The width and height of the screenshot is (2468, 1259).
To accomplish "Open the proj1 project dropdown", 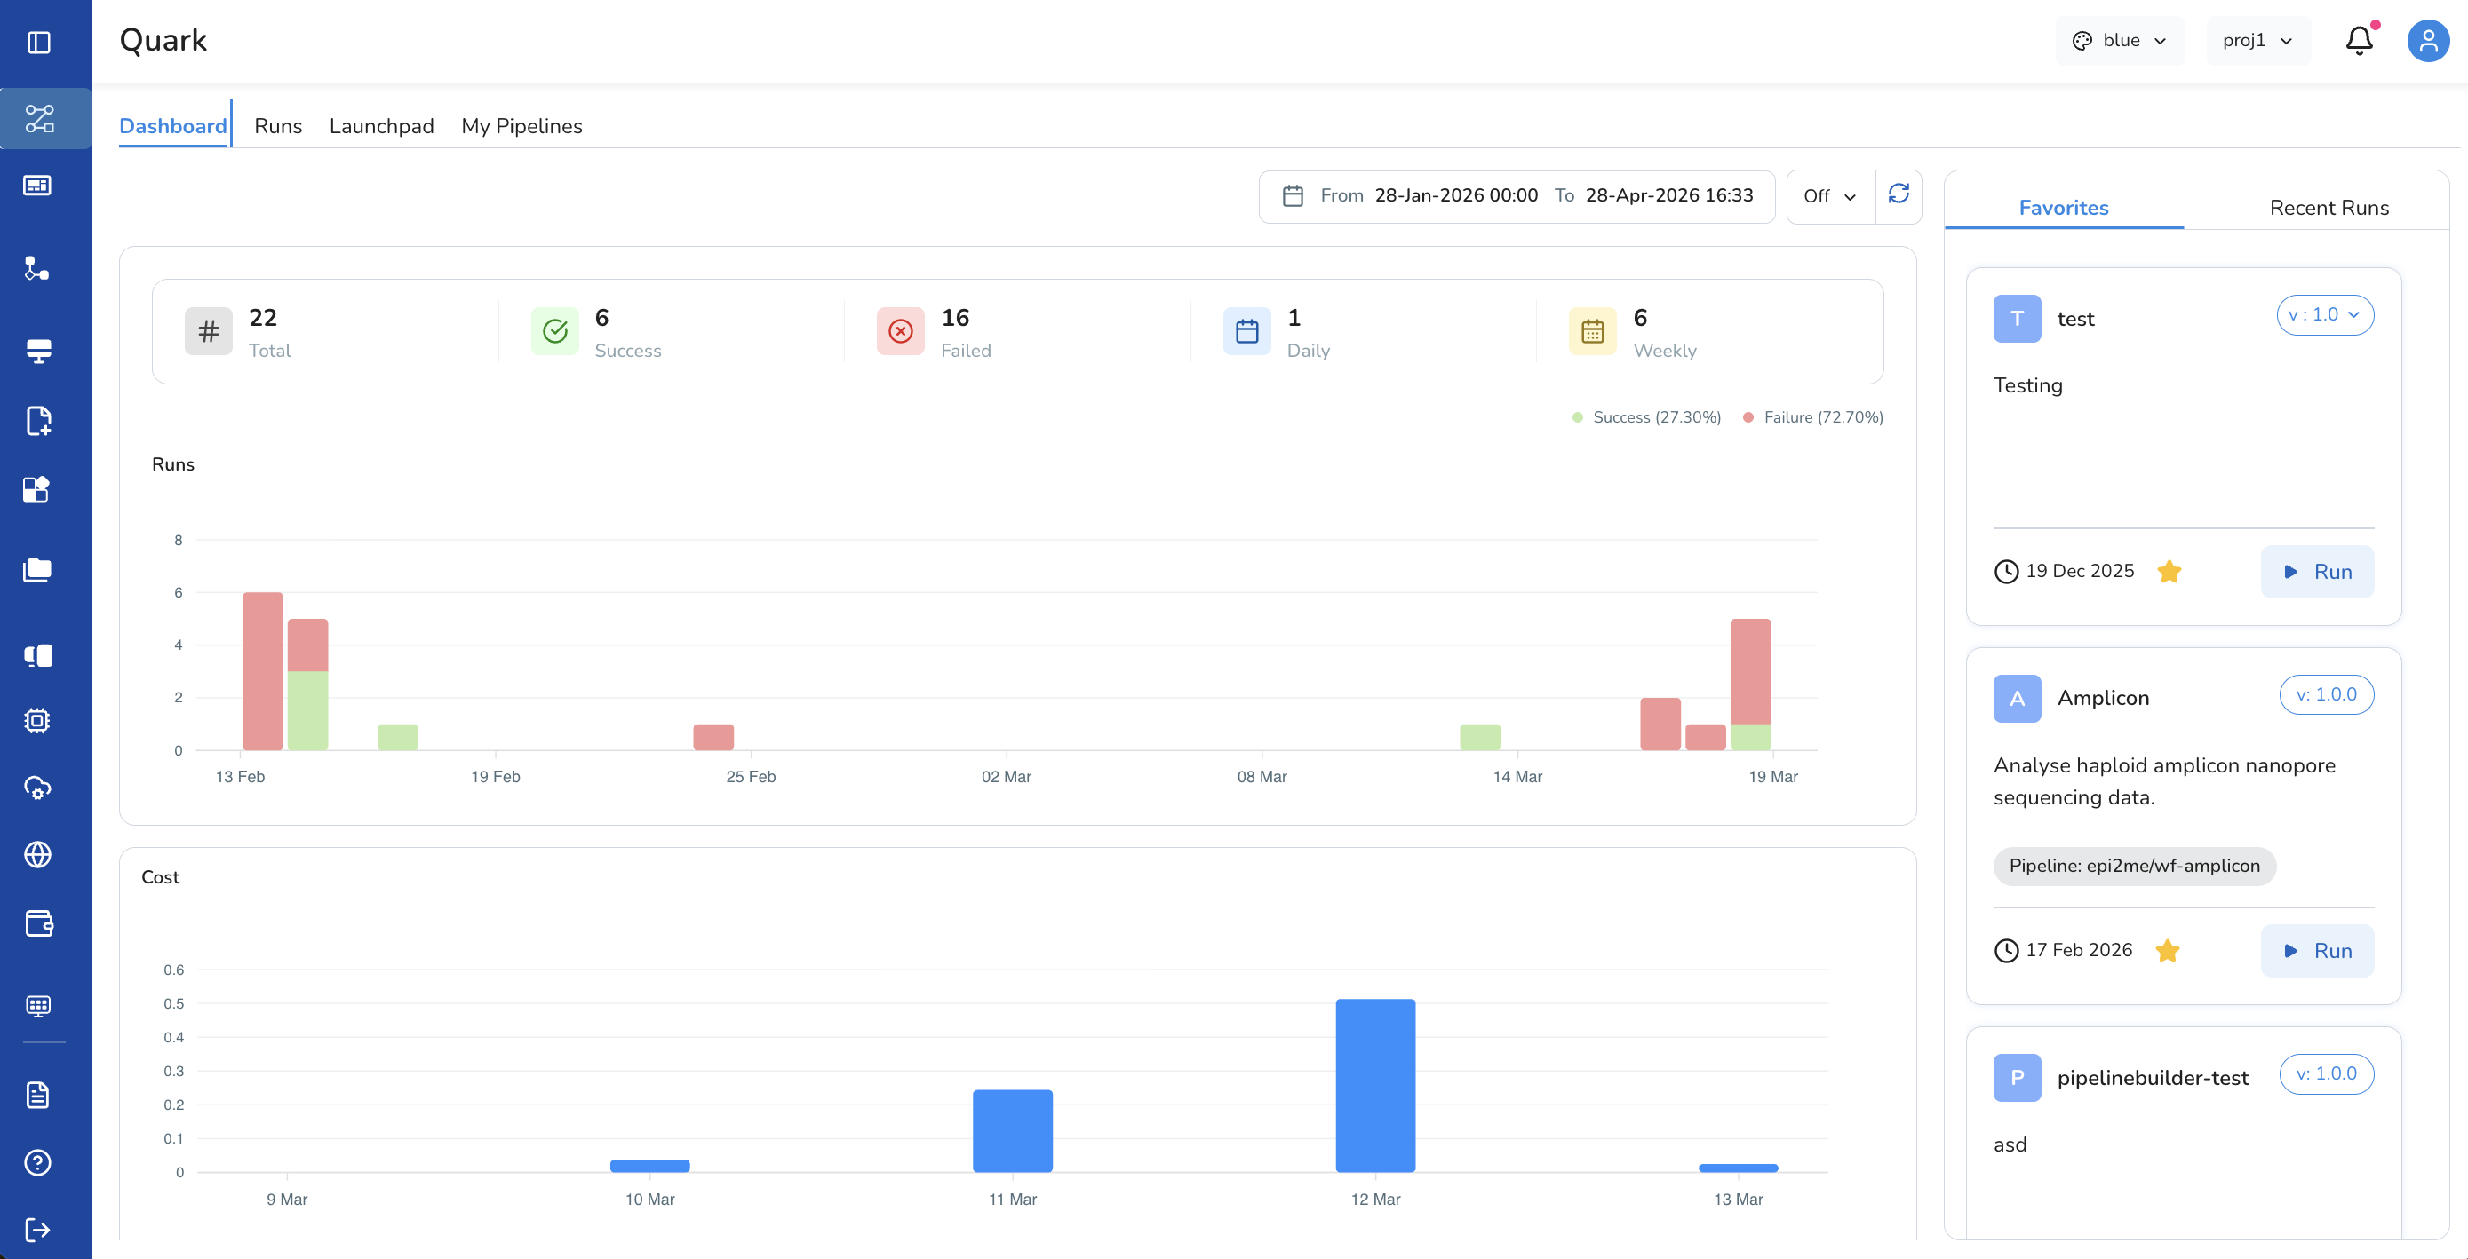I will (x=2258, y=41).
